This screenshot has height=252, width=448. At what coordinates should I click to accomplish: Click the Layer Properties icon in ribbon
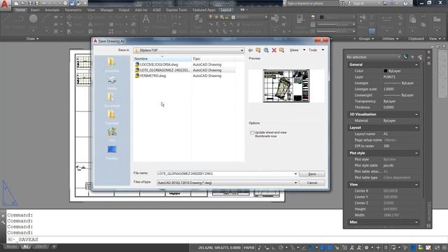(198, 19)
